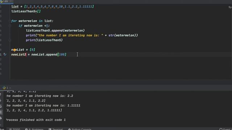Click output line '[1, 2, 3, 4, 1.1, 2.2]'

point(26,101)
